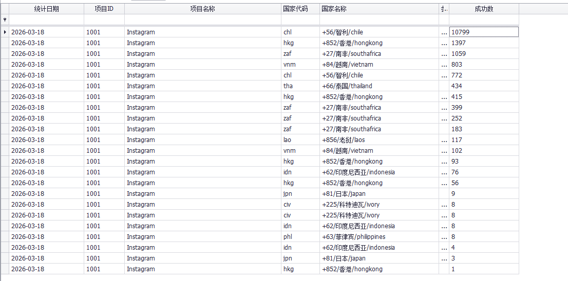Select project ID 1001 in the 434 row
This screenshot has width=568, height=281.
pyautogui.click(x=104, y=86)
